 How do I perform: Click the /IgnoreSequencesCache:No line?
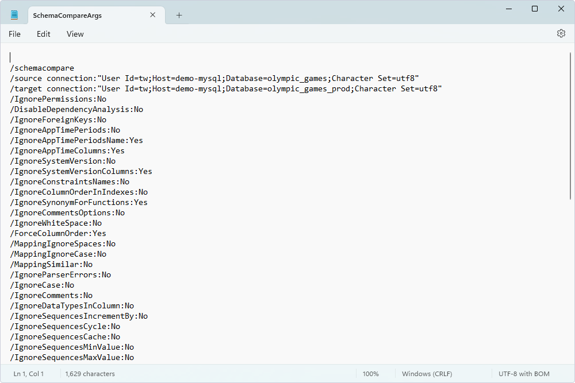click(66, 337)
